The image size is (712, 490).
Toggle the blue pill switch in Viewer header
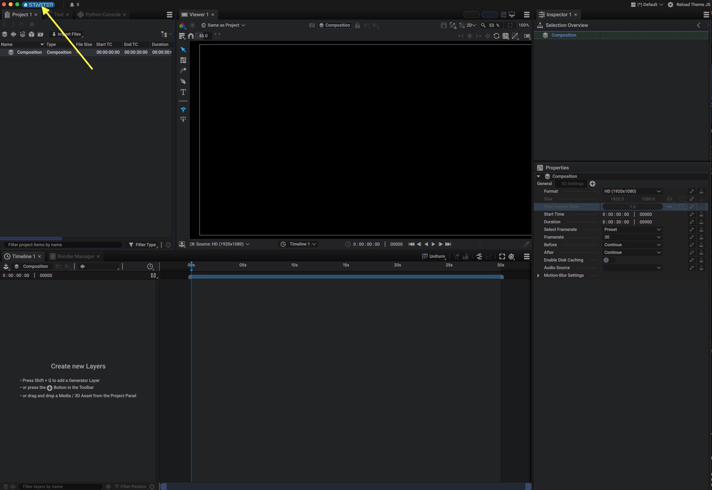point(490,15)
